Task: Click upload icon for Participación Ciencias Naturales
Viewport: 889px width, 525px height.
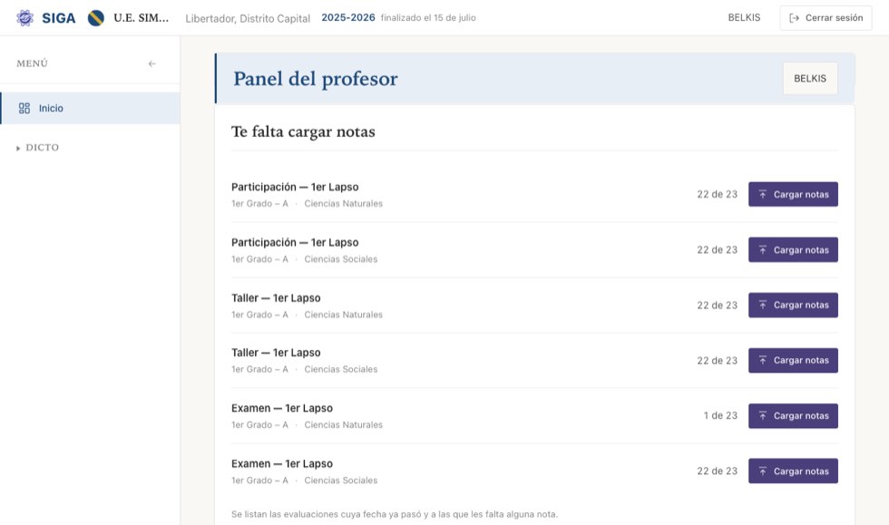Action: point(763,194)
